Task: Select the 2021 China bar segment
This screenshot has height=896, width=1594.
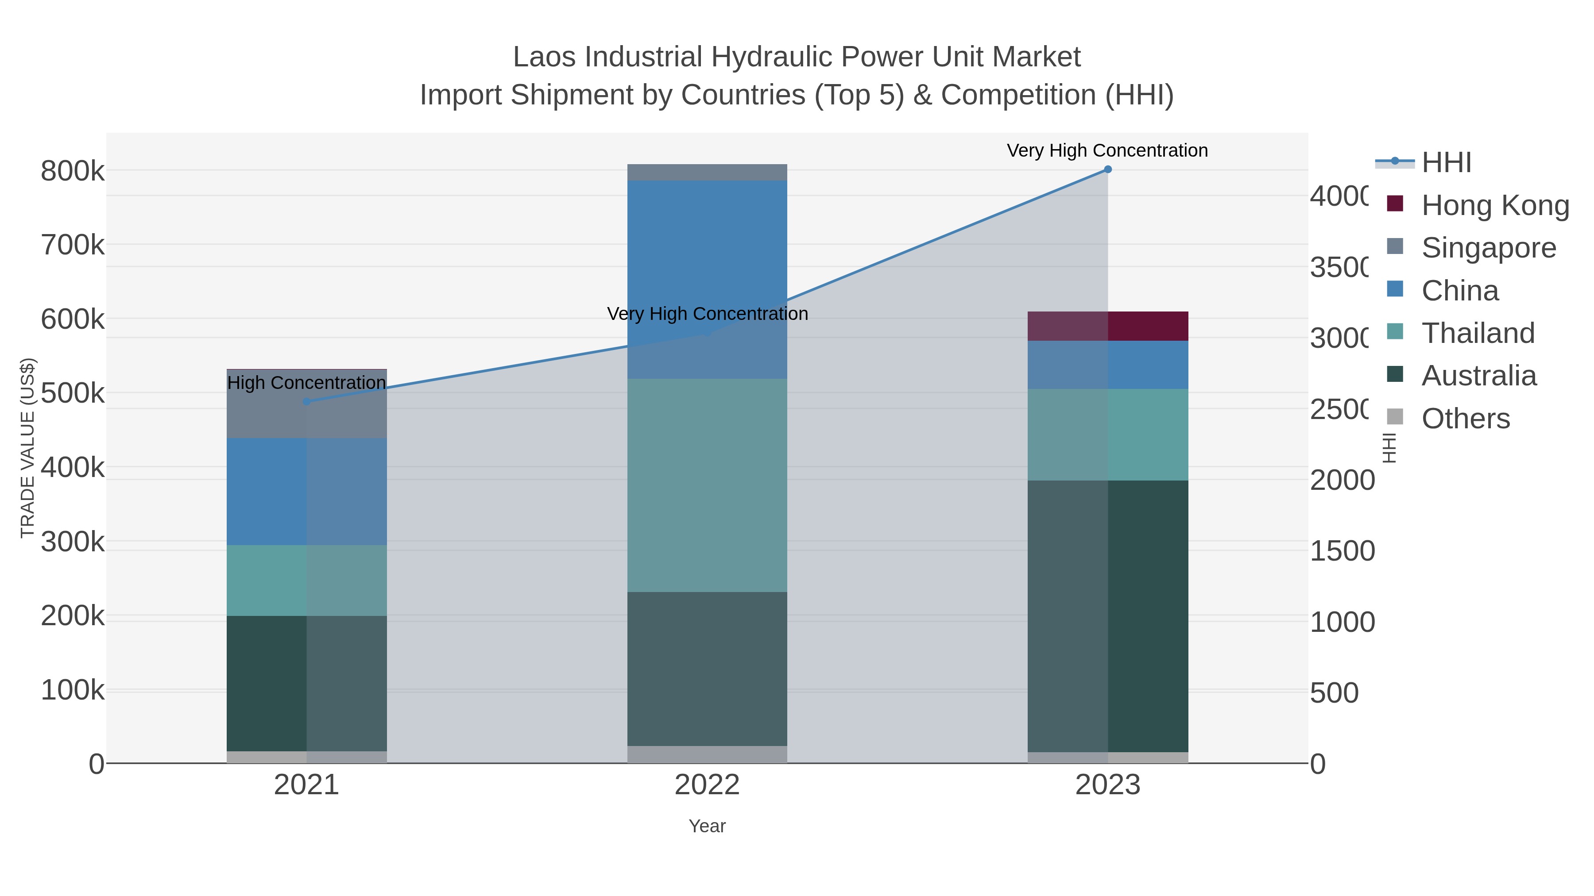Action: click(x=306, y=492)
